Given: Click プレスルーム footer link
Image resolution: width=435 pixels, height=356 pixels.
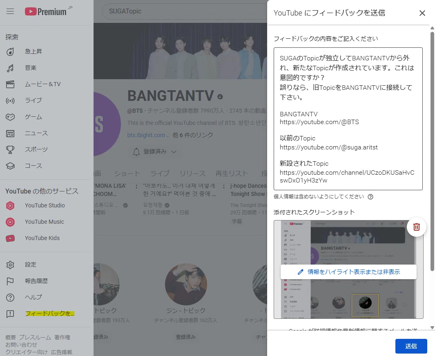Looking at the screenshot, I should pos(35,337).
